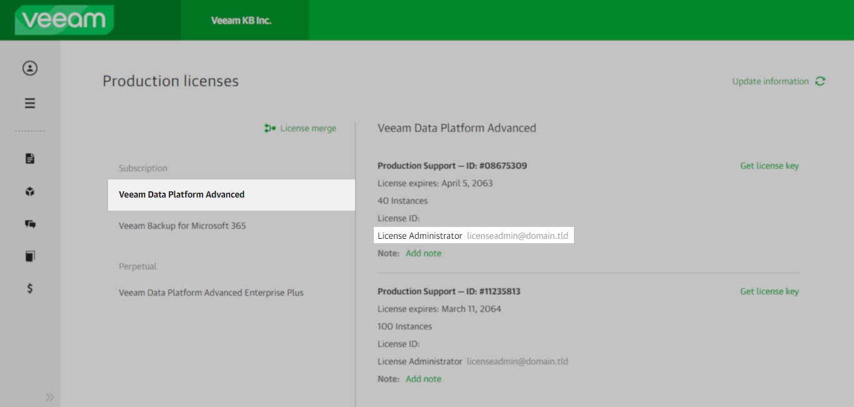
Task: Click 100 Instances text
Action: click(x=404, y=326)
